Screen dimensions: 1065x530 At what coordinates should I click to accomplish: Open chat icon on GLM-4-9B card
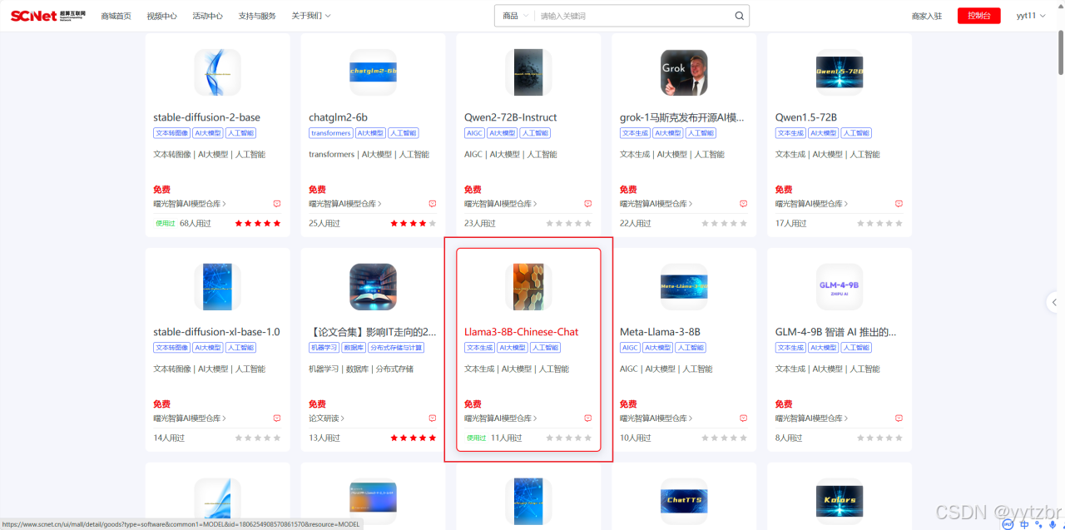899,419
